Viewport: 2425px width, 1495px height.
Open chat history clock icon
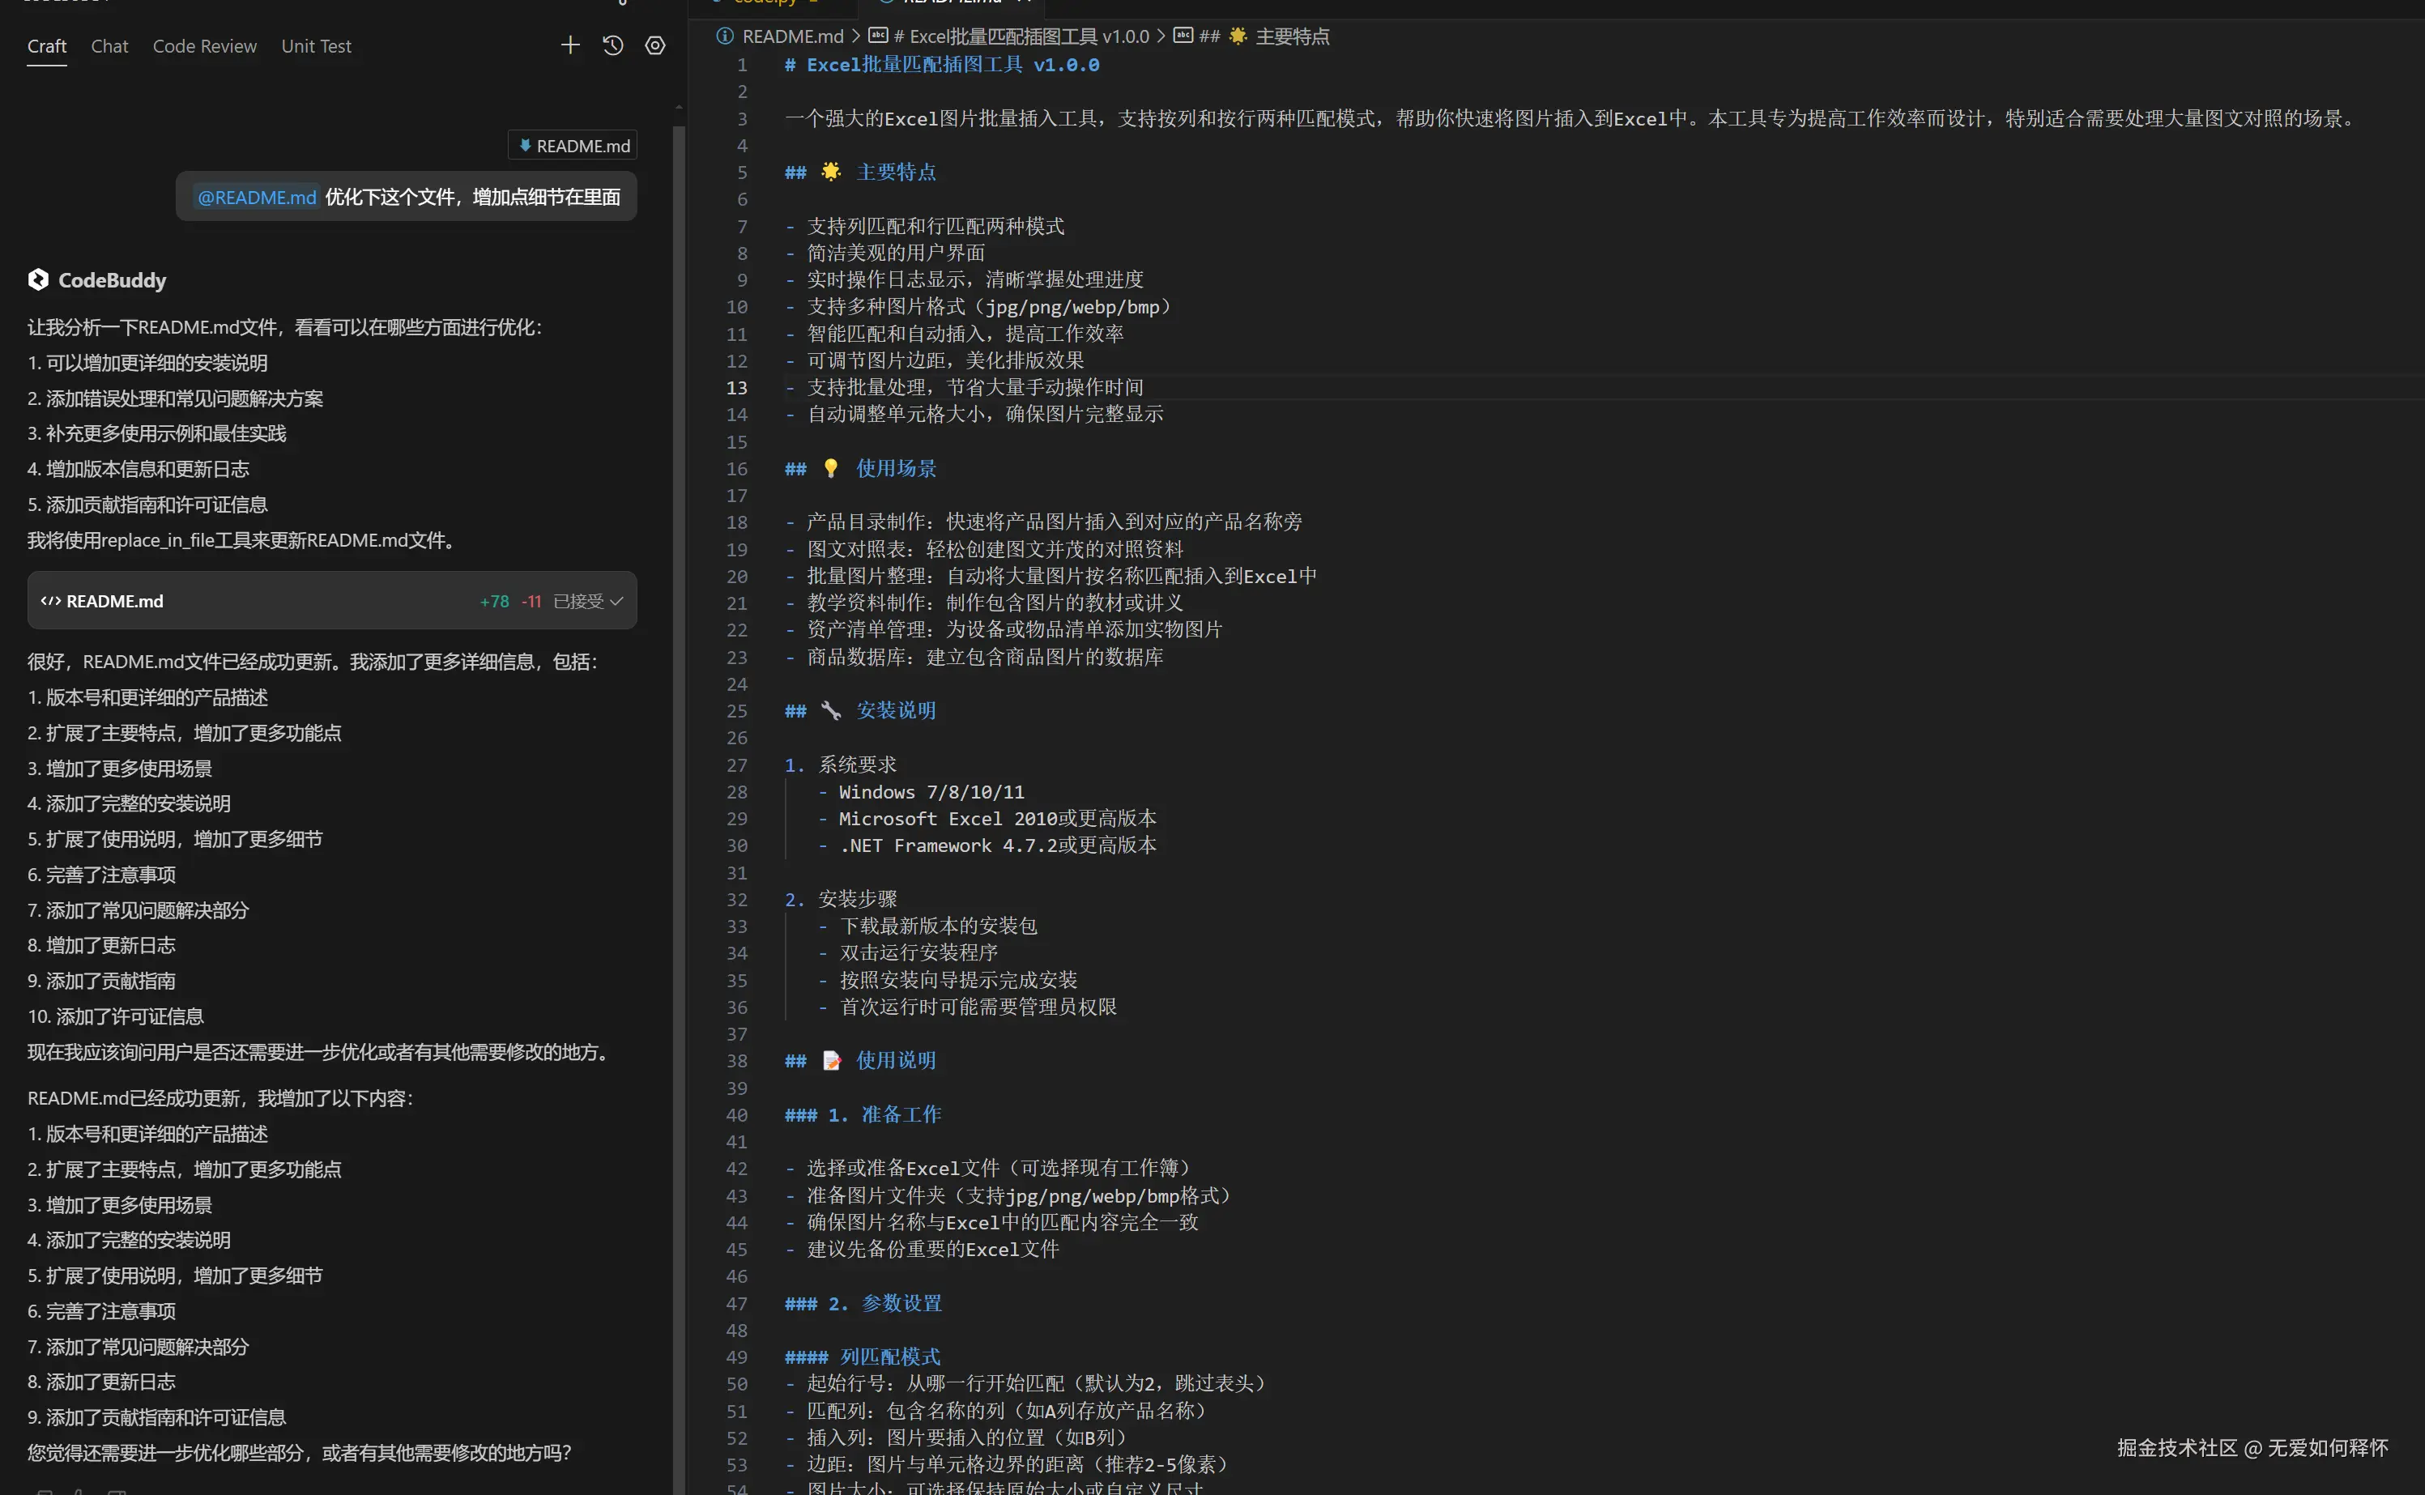click(x=613, y=45)
